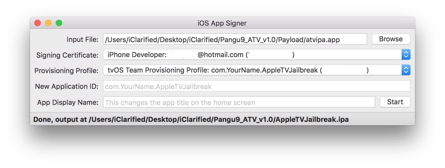Click the iOS App Signer window title
This screenshot has width=445, height=168.
point(222,24)
